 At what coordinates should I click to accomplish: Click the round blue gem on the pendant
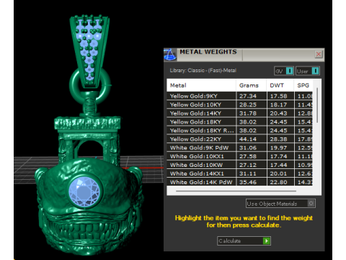84,192
